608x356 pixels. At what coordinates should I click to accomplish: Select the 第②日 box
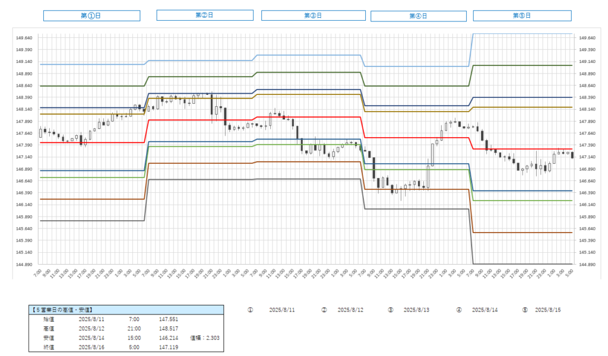[205, 15]
